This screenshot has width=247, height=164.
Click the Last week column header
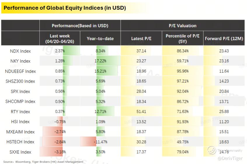click(60, 39)
